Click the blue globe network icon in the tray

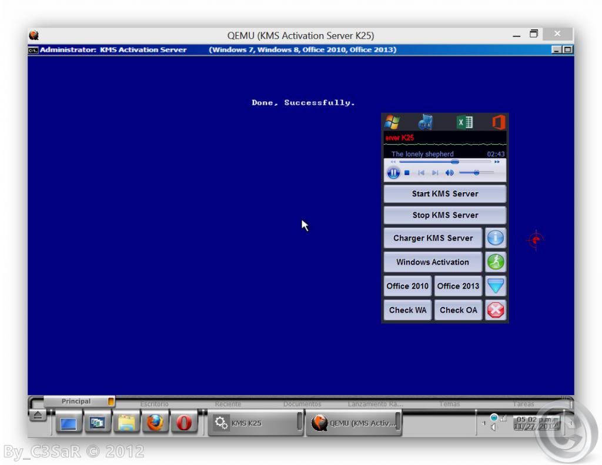click(x=494, y=417)
